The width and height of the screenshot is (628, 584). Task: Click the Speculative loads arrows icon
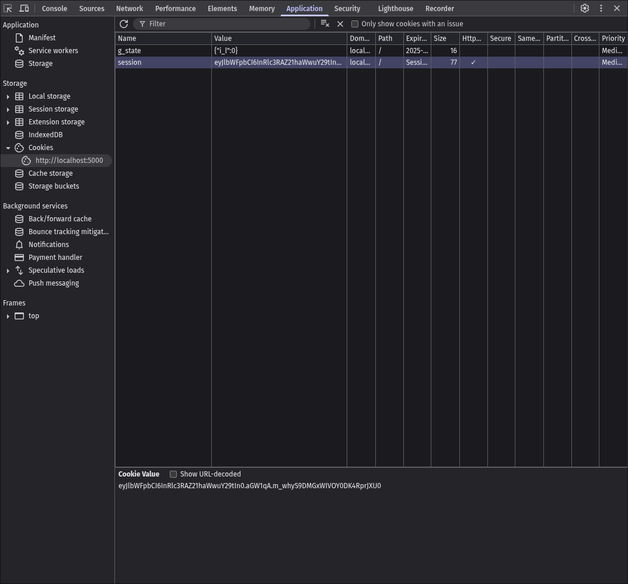(x=19, y=270)
